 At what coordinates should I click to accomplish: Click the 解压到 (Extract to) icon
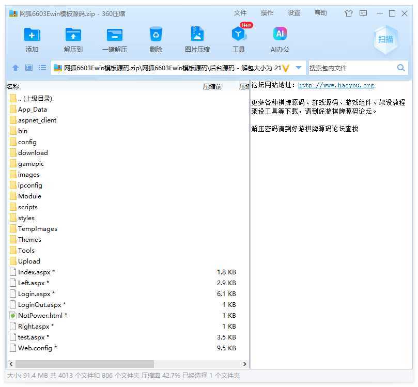(x=73, y=35)
